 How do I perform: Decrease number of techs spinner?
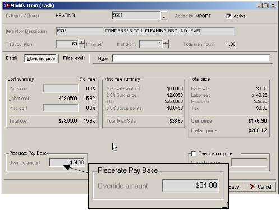(166, 46)
